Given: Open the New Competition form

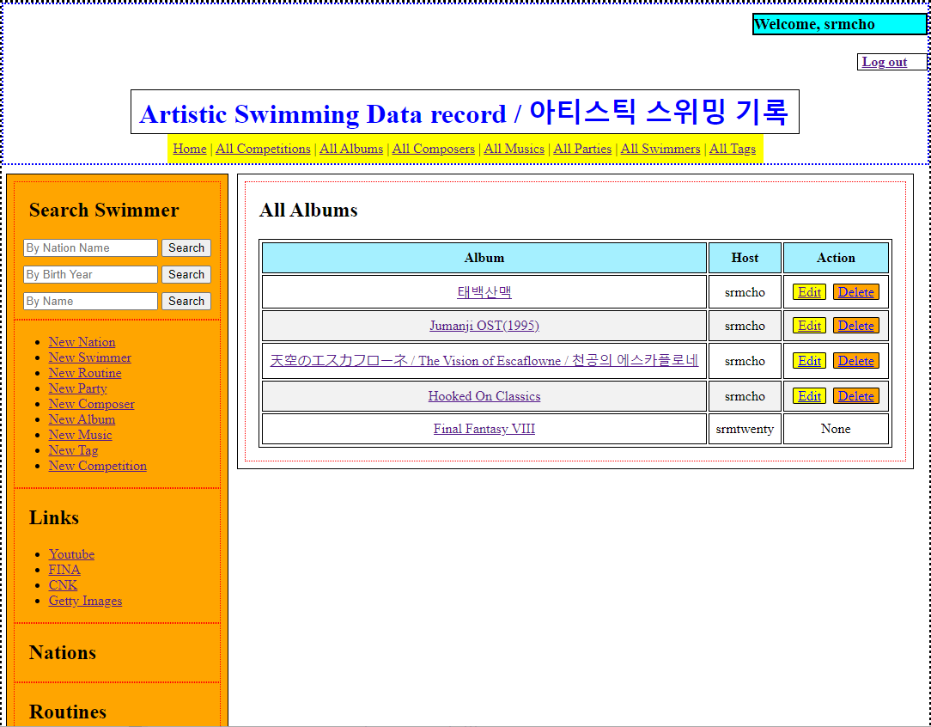Looking at the screenshot, I should pos(97,465).
